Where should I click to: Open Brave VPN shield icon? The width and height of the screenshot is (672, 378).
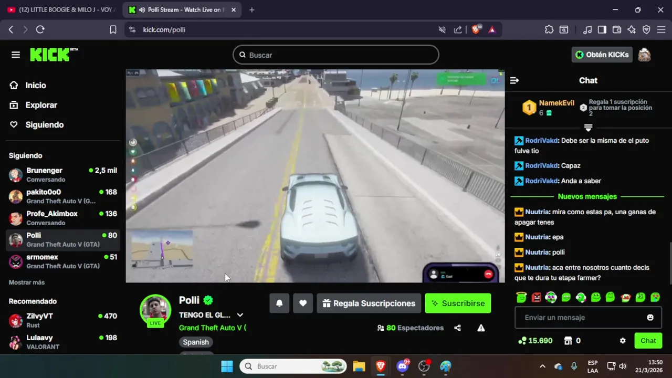coord(646,30)
